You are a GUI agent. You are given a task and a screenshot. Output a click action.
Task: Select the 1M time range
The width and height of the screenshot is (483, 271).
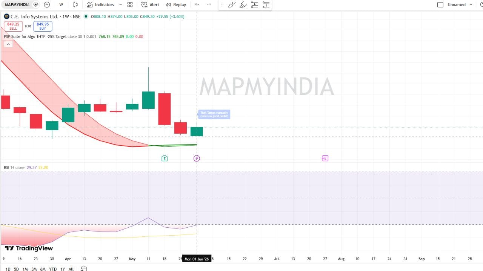tap(25, 269)
